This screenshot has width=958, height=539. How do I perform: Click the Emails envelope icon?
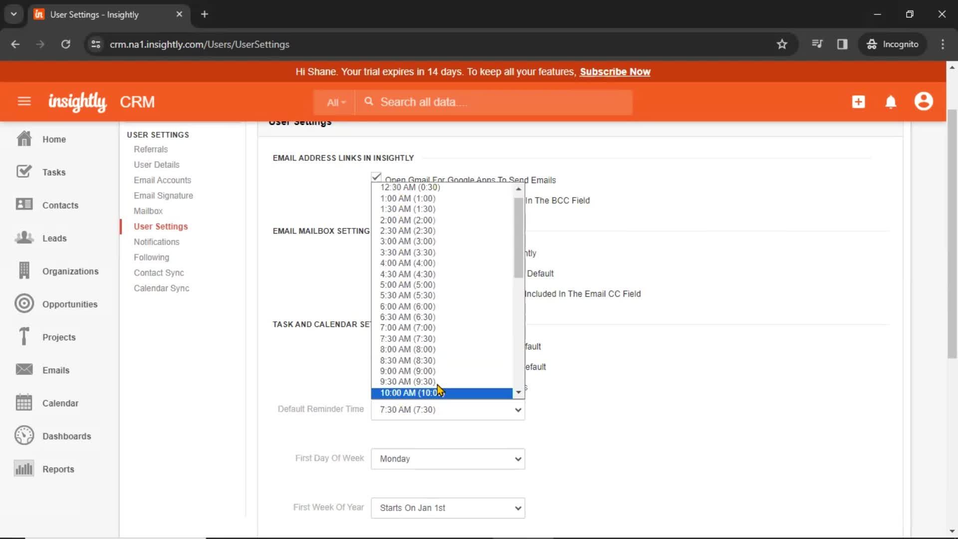[x=24, y=369]
